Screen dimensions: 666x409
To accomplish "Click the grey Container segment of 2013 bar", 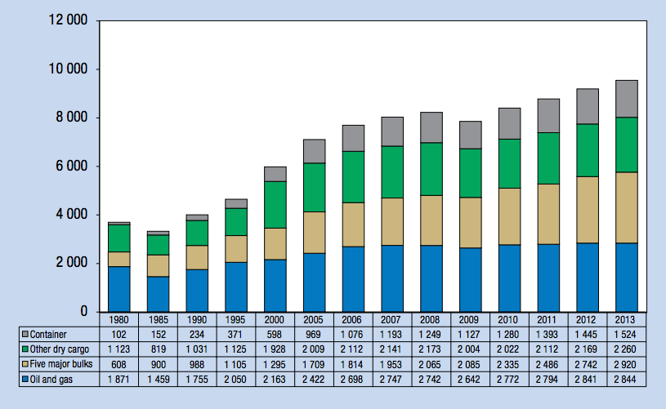I will 627,99.
